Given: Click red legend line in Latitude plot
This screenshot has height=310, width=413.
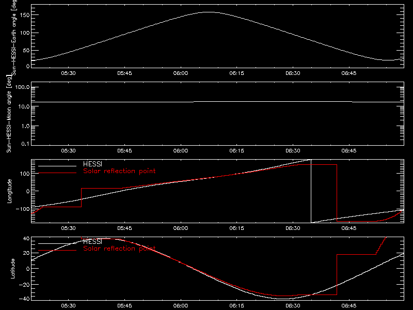Looking at the screenshot, I should 57,251.
